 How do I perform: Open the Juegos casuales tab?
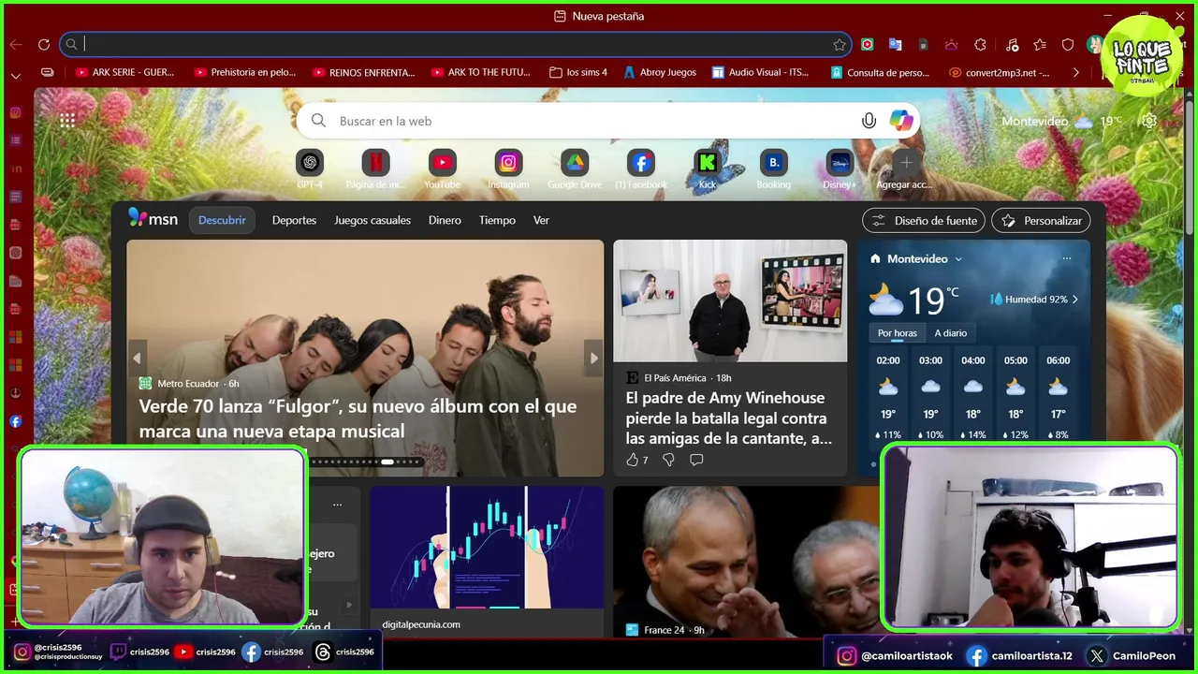[x=373, y=220]
